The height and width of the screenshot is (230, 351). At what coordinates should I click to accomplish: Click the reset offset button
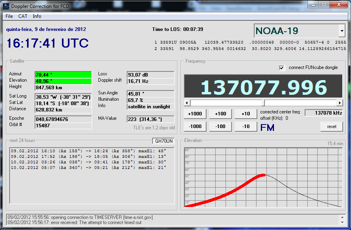coord(332,126)
